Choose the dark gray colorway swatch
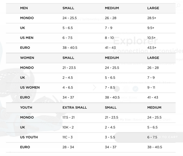The image size is (183, 156). click(117, 89)
